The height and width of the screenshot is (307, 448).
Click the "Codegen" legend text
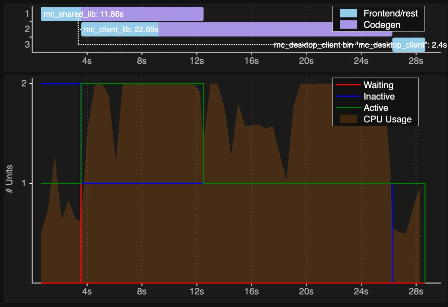click(382, 25)
